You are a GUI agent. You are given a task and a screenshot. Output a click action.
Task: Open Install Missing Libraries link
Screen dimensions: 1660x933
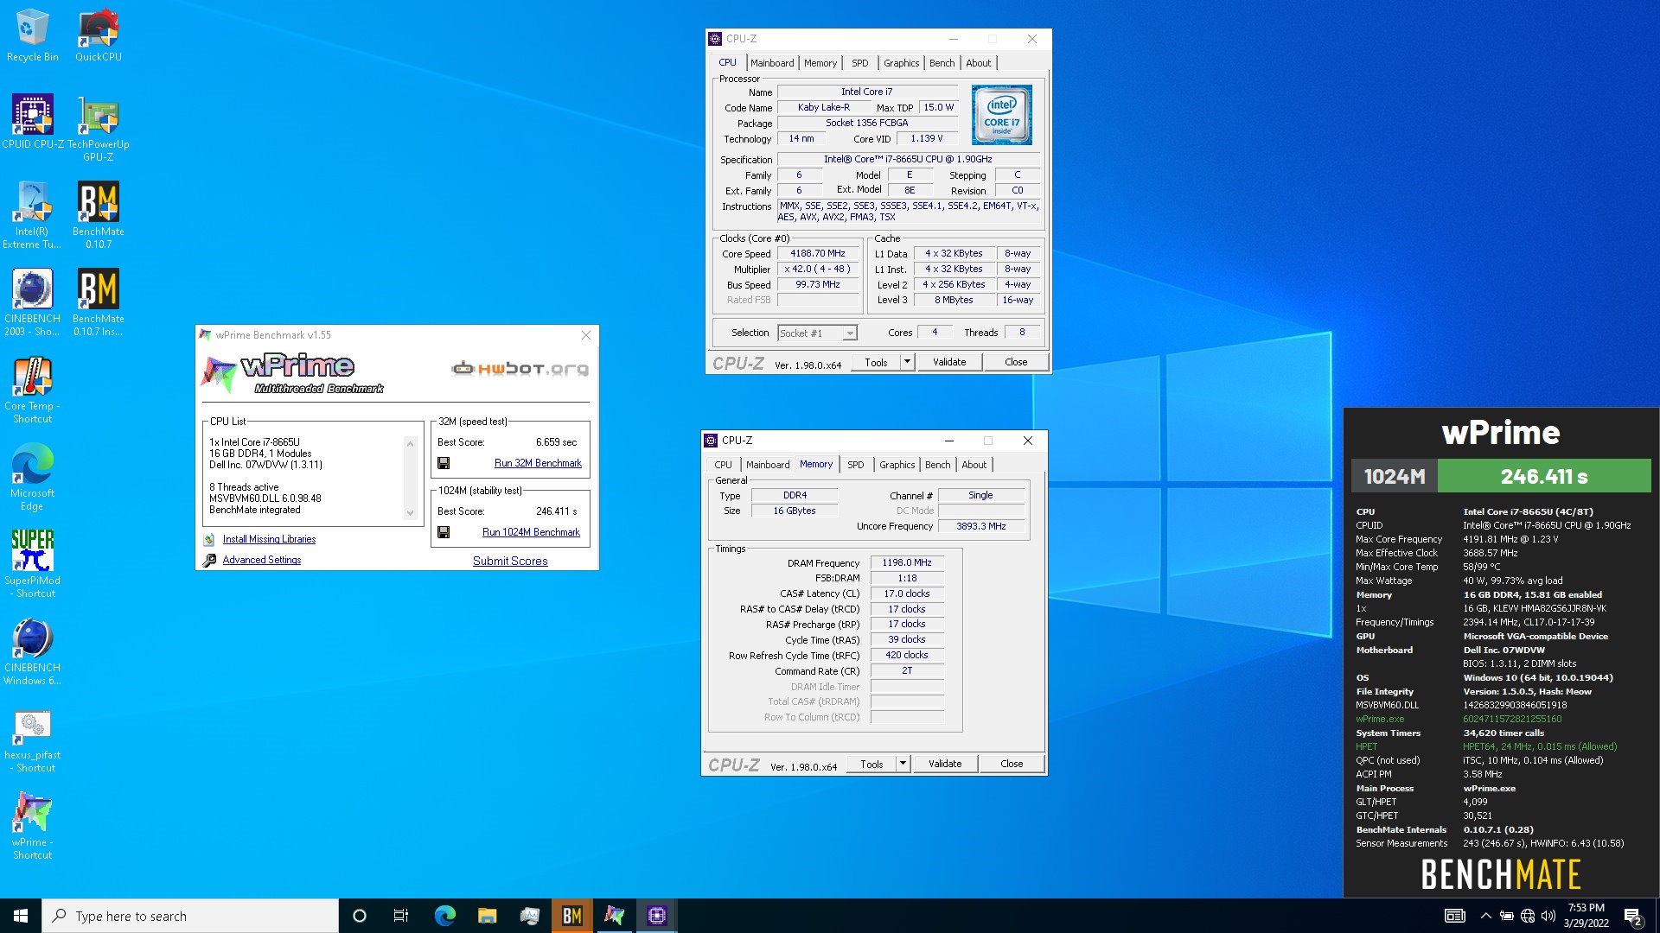[x=269, y=539]
